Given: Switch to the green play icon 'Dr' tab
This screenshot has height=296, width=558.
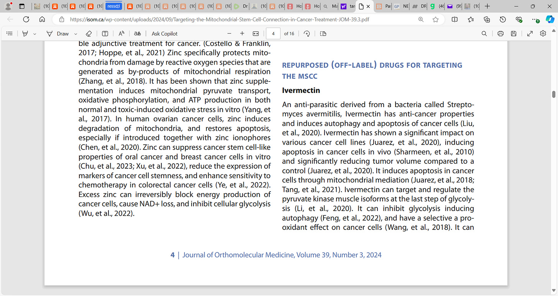Looking at the screenshot, I should pos(241,6).
